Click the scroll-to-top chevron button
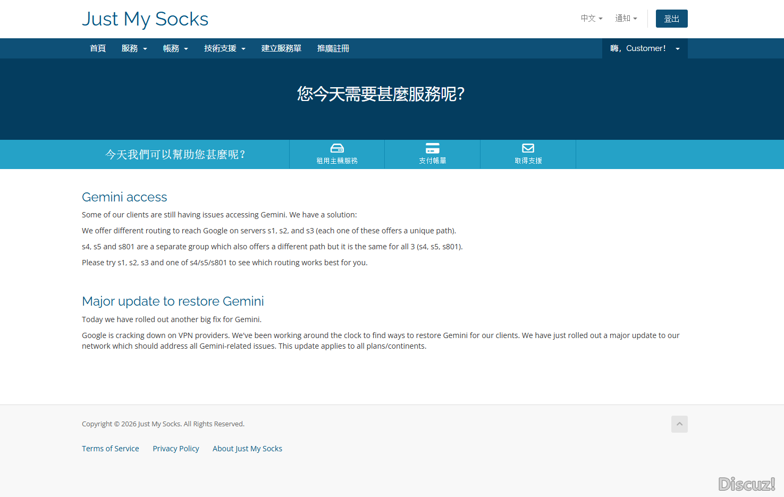The width and height of the screenshot is (784, 497). click(x=679, y=424)
